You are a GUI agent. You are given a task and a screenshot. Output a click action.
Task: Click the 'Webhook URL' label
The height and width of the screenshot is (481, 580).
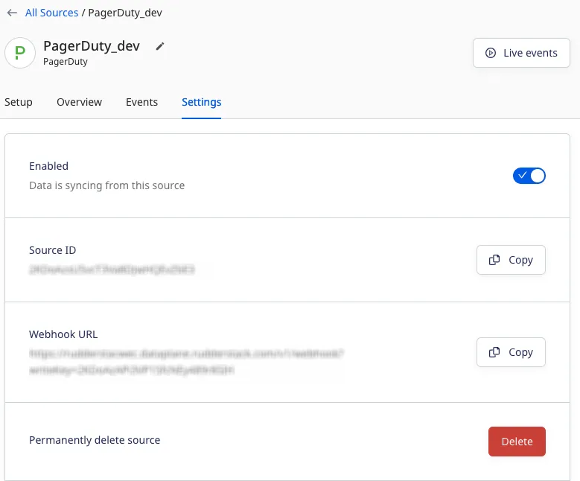click(63, 334)
